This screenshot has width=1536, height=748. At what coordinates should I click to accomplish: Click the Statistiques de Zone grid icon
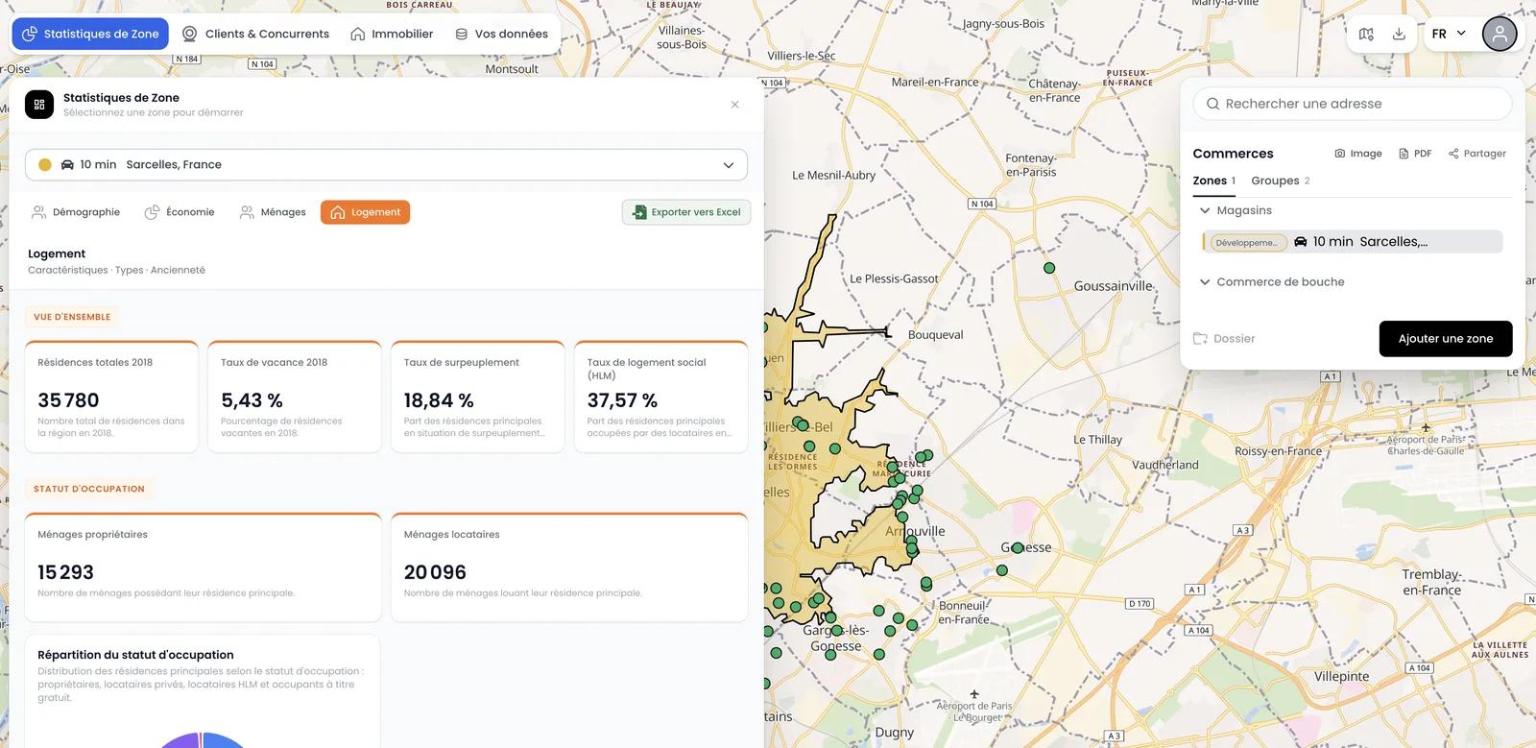(39, 105)
